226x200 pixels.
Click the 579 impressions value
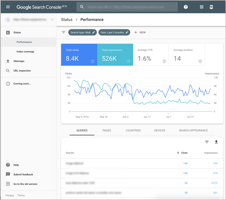pyautogui.click(x=215, y=173)
